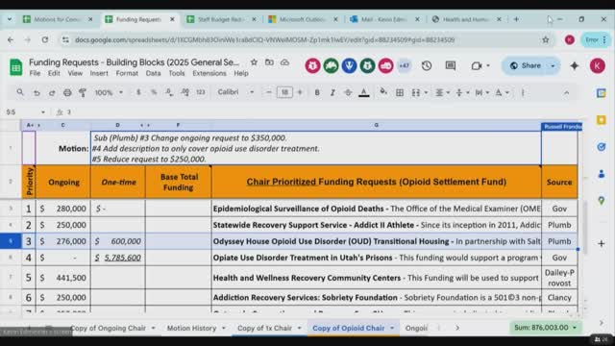Click the Share button

coord(526,65)
